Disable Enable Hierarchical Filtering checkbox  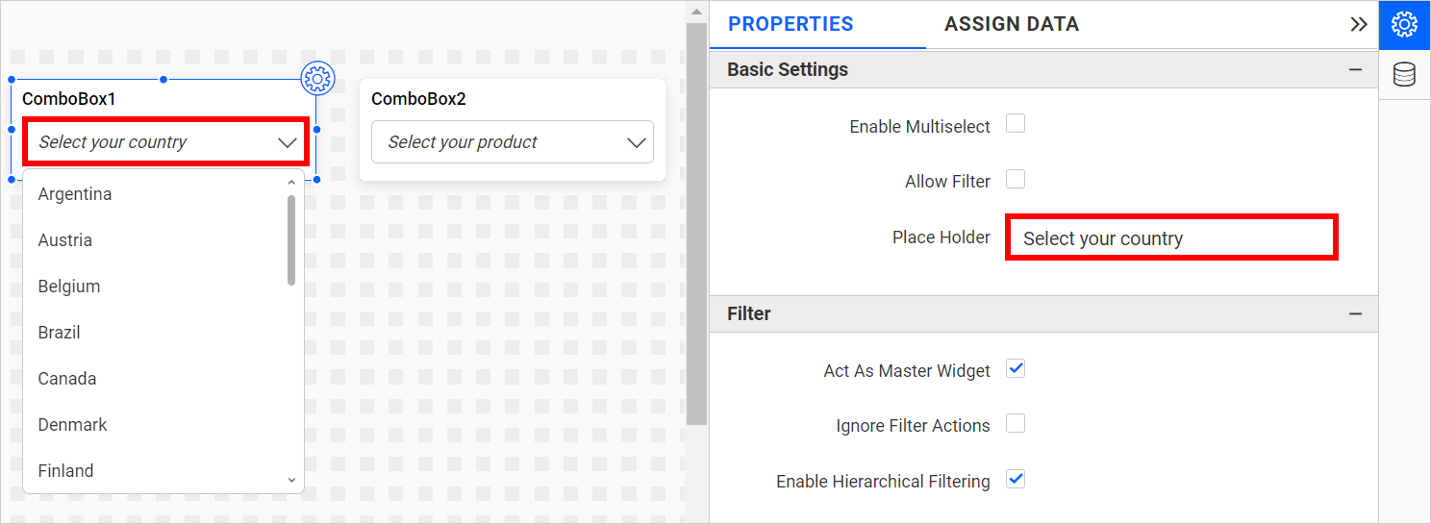point(1016,479)
